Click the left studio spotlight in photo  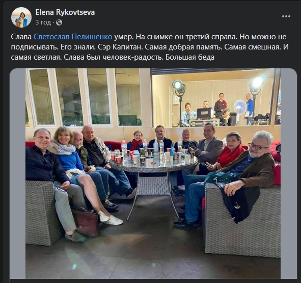(179, 87)
